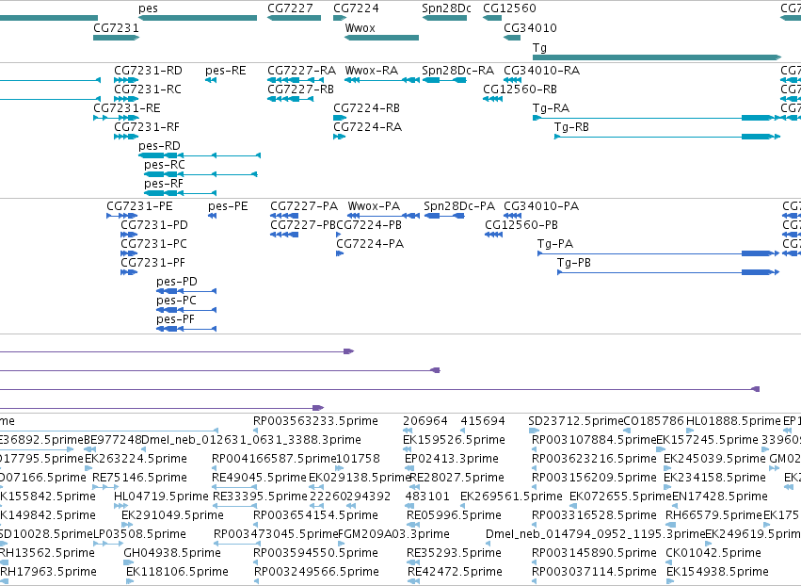Select EST RP003037114.5prime
This screenshot has width=801, height=586.
594,572
